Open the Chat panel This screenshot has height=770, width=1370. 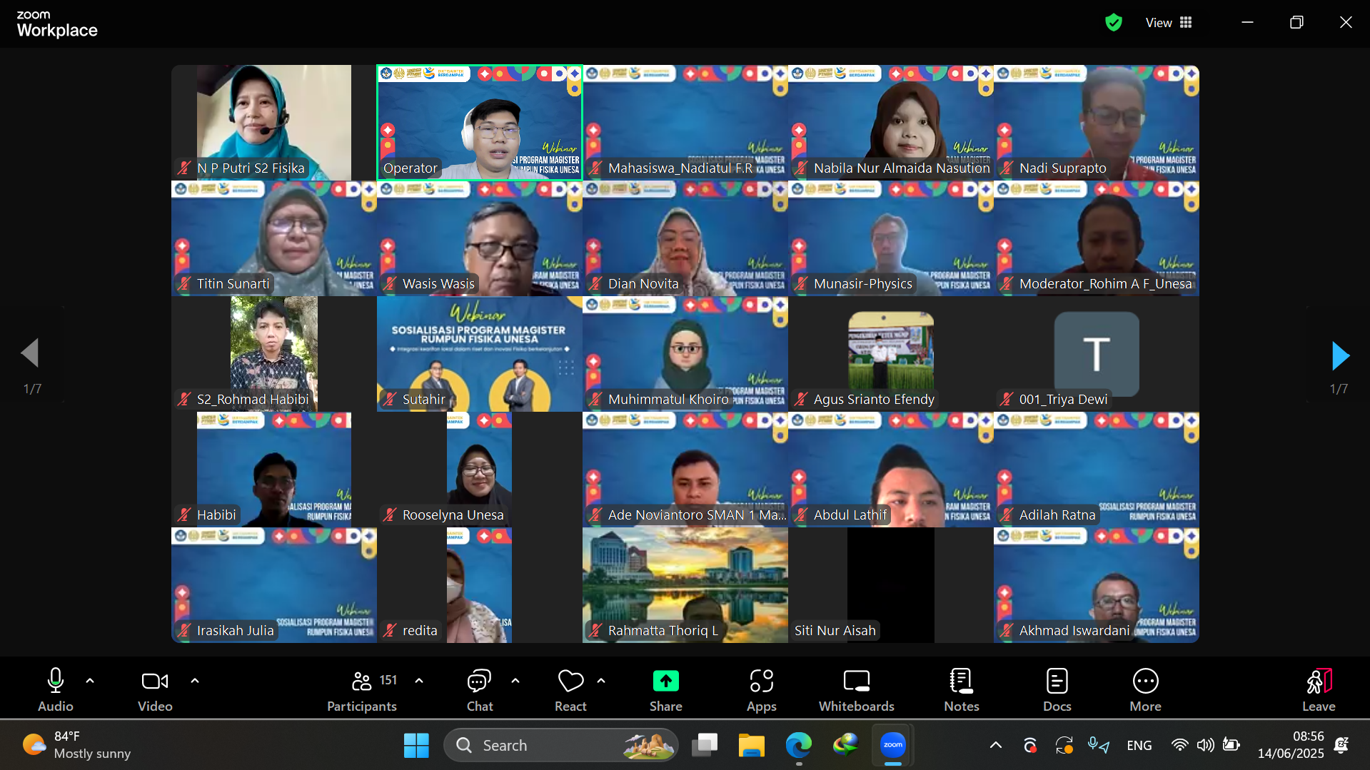479,689
